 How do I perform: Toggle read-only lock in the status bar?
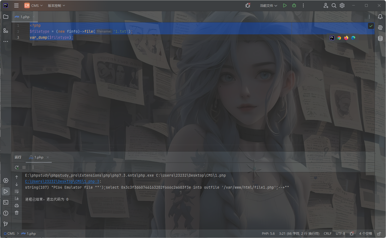tap(379, 234)
